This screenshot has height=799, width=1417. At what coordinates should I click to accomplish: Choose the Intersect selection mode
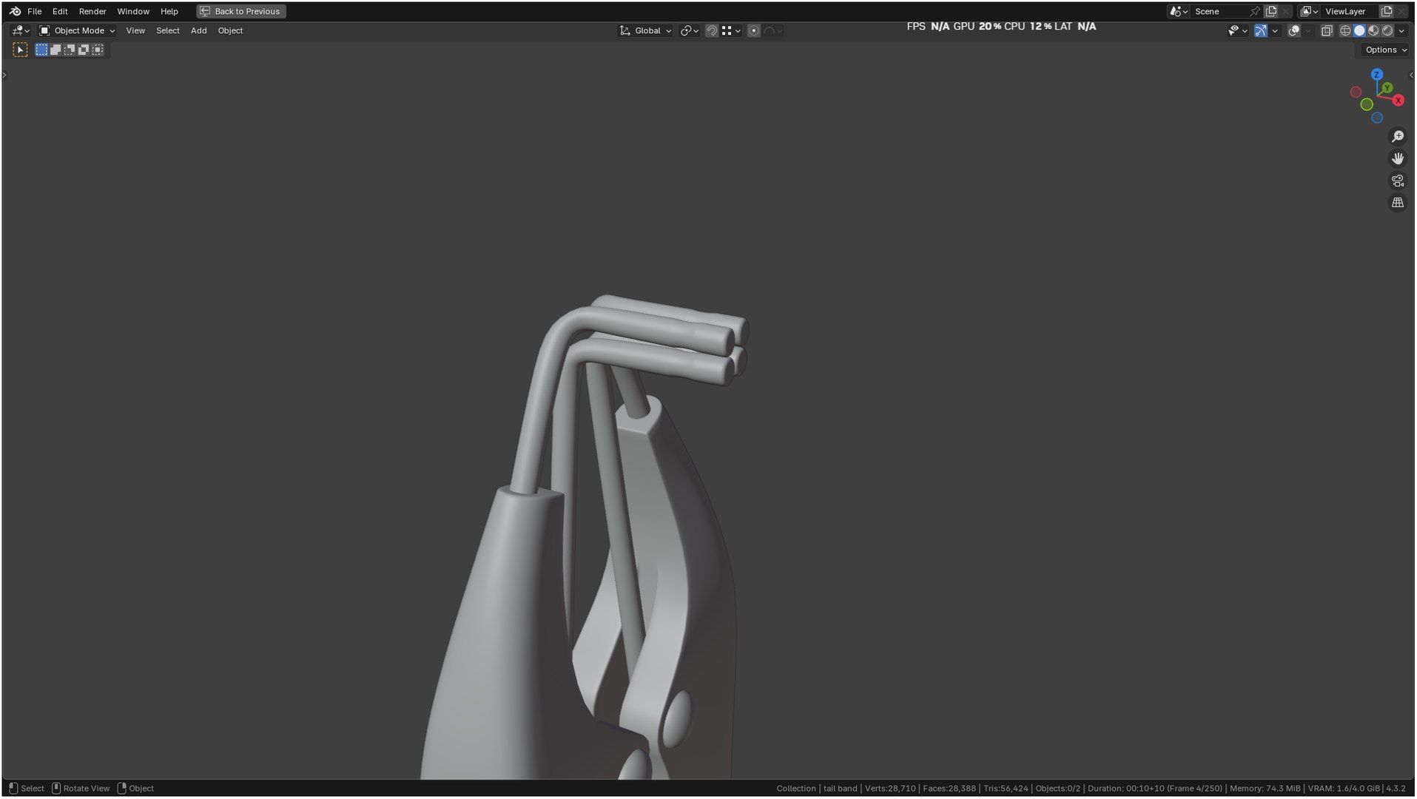98,50
